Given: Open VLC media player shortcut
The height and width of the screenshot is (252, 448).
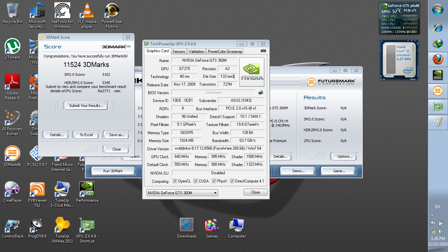Looking at the screenshot, I should click(87, 15).
